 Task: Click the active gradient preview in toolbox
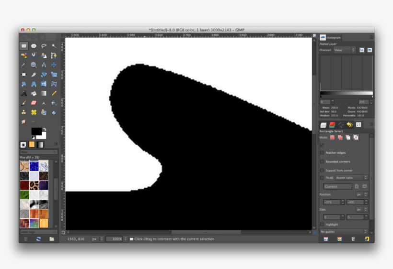tap(40, 145)
